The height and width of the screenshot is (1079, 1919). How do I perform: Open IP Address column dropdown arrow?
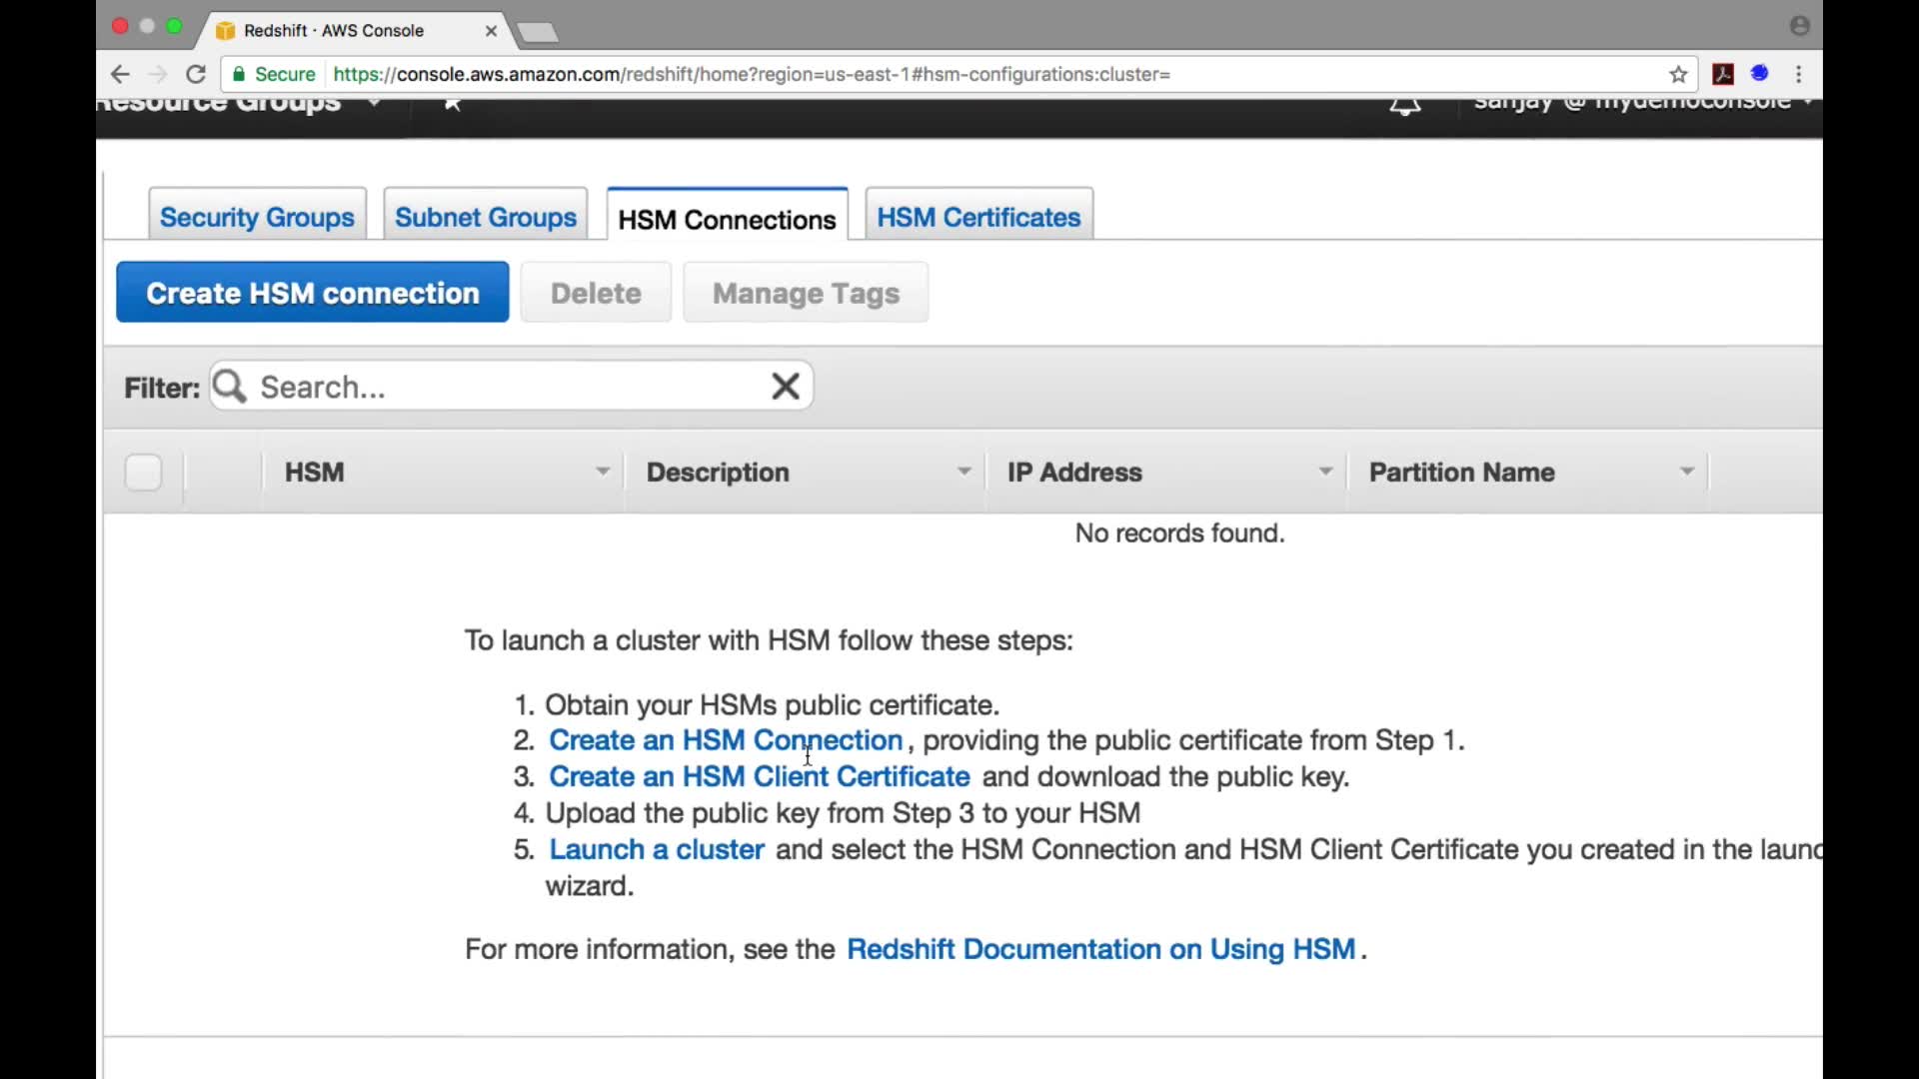1325,472
